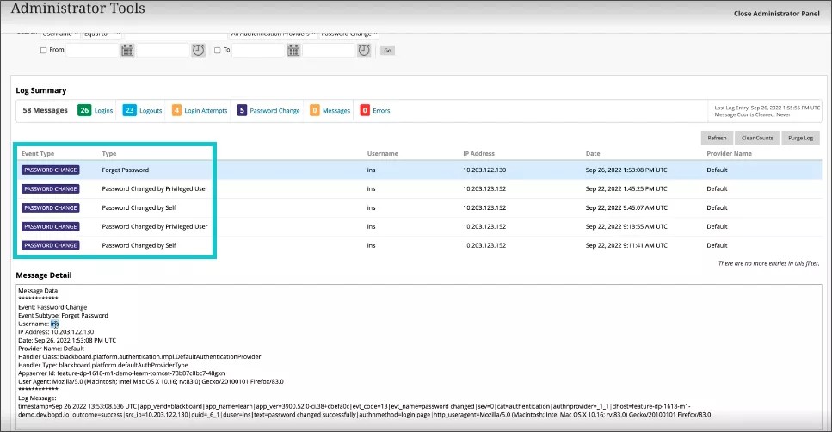
Task: Click the blue Logouts count badge
Action: 129,111
